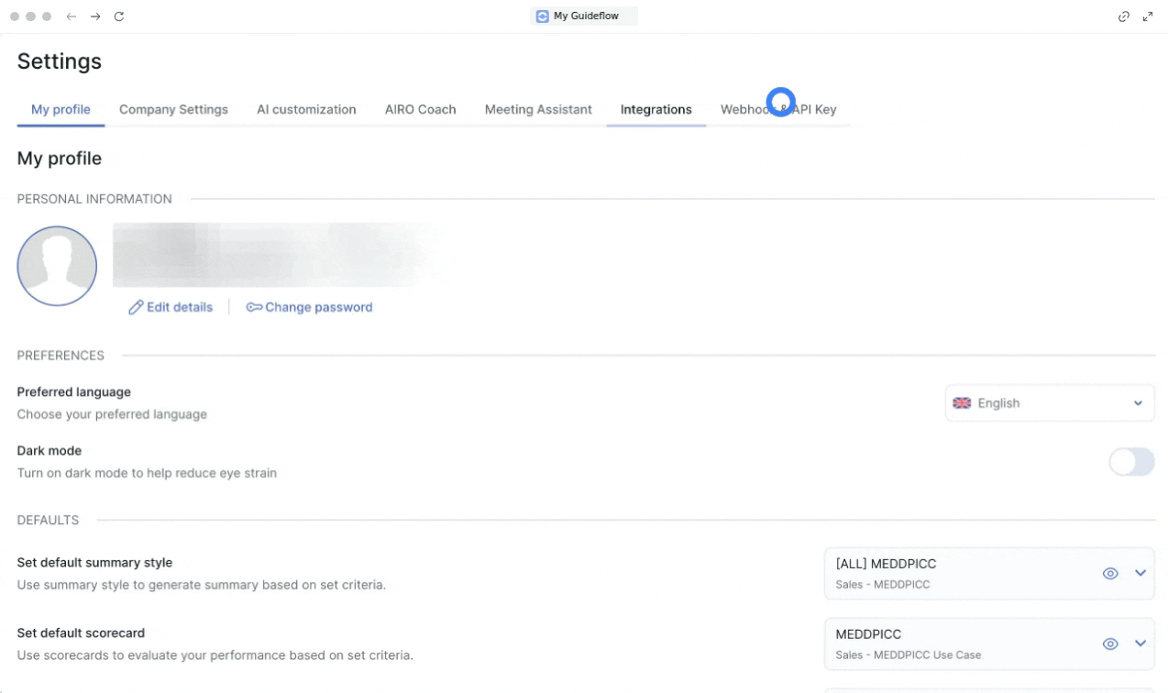Preview the default summary style eye icon
Image resolution: width=1168 pixels, height=693 pixels.
(1109, 573)
